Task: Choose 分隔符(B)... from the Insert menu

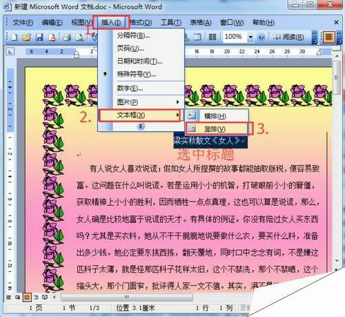Action: point(141,35)
